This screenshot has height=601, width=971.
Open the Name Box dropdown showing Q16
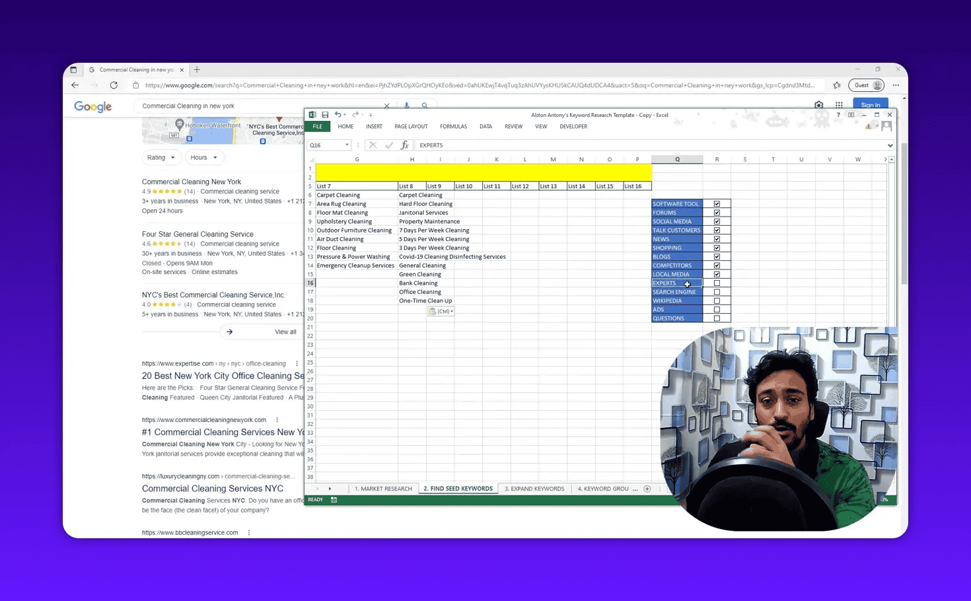tap(346, 145)
